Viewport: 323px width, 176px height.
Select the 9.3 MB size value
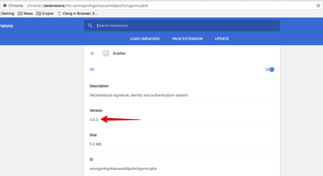point(95,144)
